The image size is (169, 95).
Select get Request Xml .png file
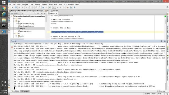27,26
